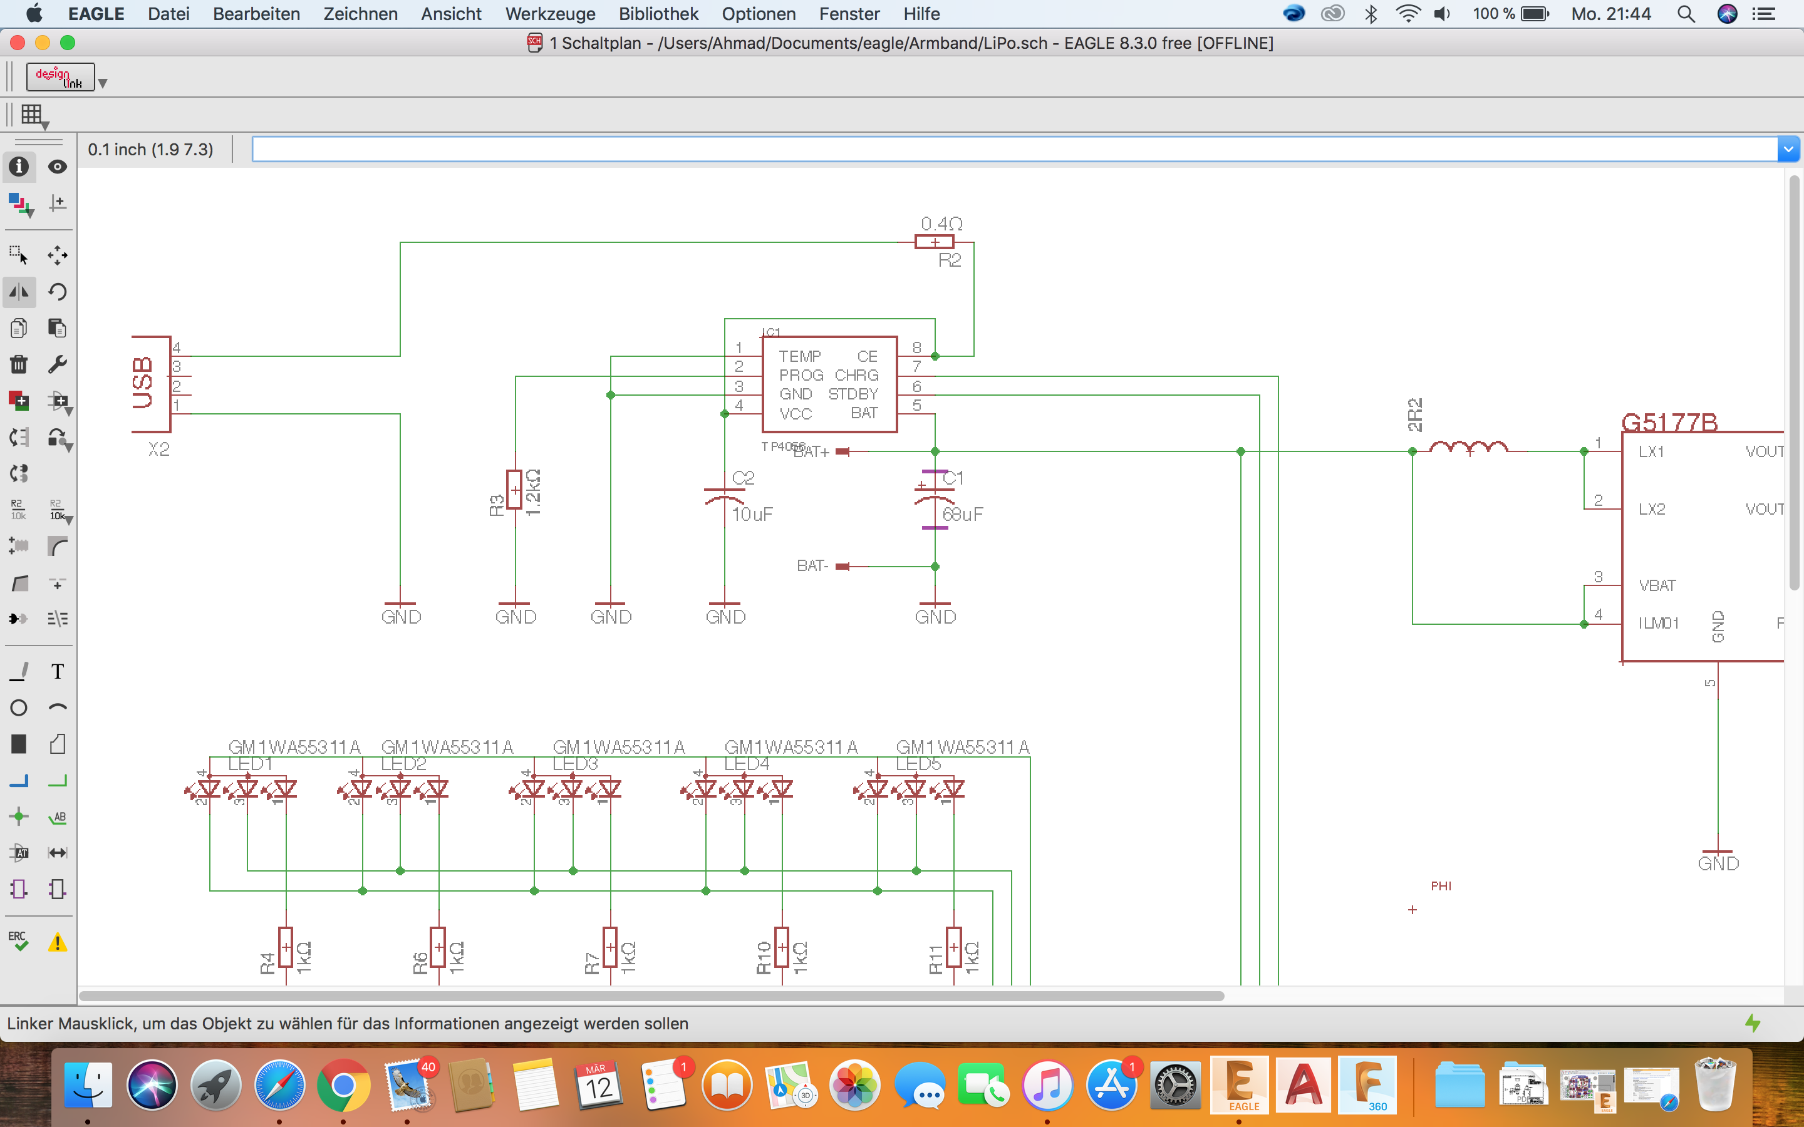Open the Replace part dropdown arrow
This screenshot has height=1127, width=1804.
click(x=70, y=411)
